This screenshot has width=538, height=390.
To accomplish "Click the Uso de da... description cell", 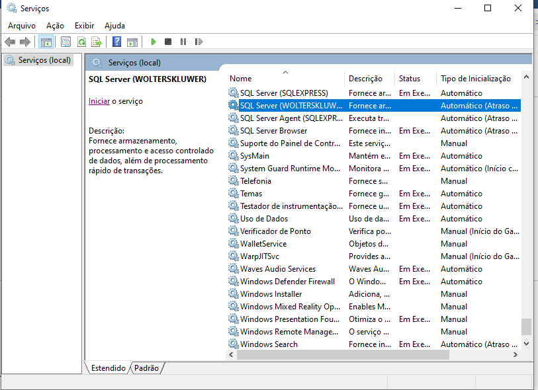I will pos(369,219).
